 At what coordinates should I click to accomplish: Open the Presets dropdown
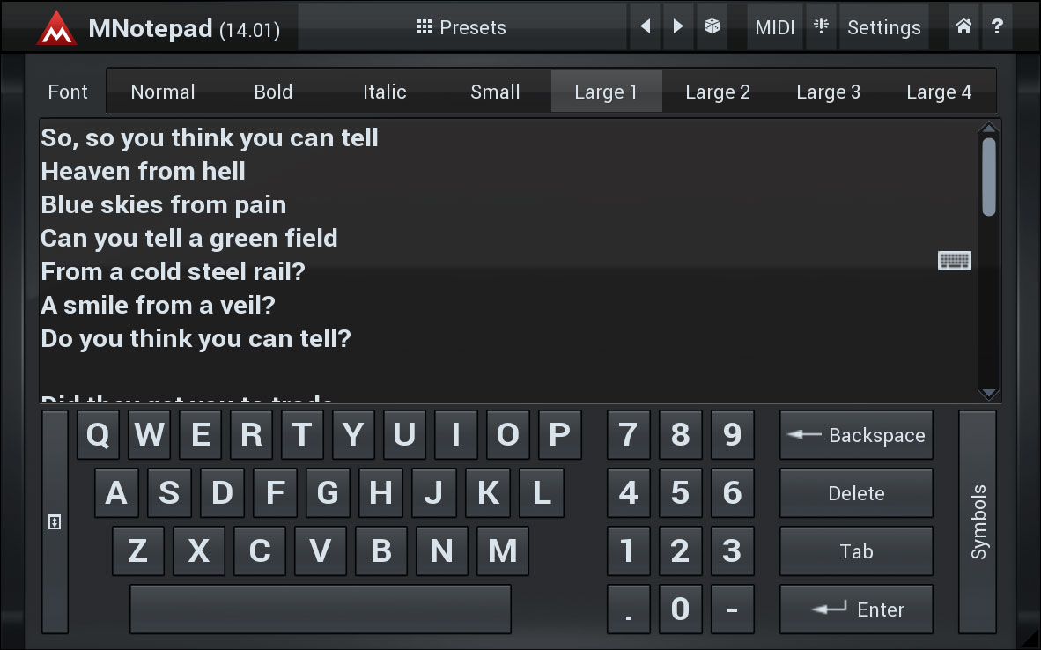tap(461, 27)
